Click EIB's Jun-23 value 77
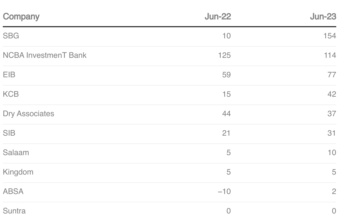Viewport: 339px width, 224px height. [x=332, y=75]
